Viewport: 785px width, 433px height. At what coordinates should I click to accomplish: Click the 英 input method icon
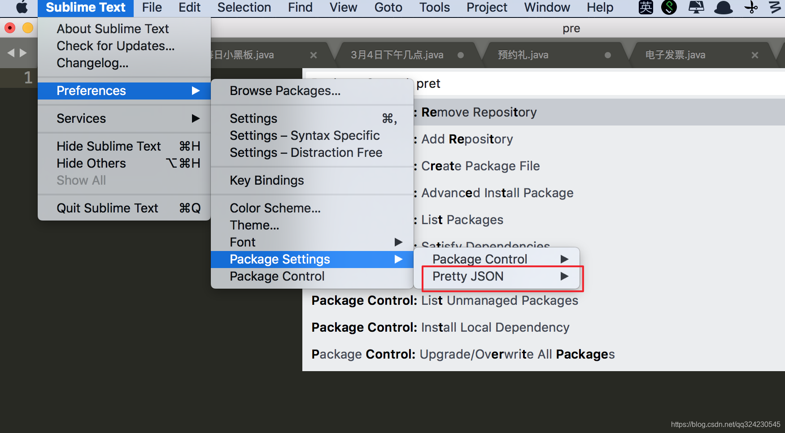click(x=645, y=7)
